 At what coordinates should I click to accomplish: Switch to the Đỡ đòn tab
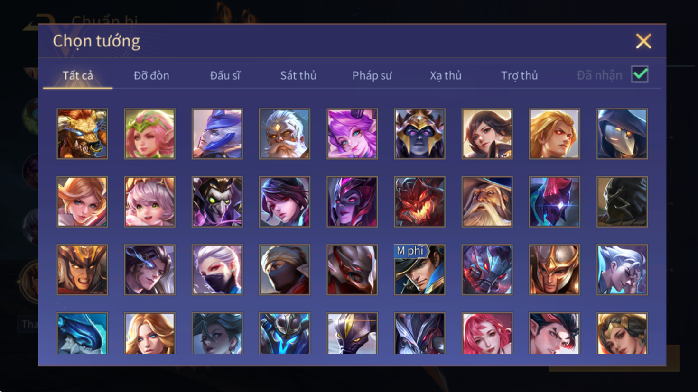pyautogui.click(x=151, y=75)
